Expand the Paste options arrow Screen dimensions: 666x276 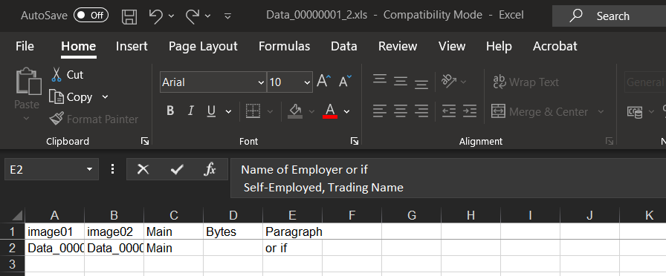[x=26, y=118]
